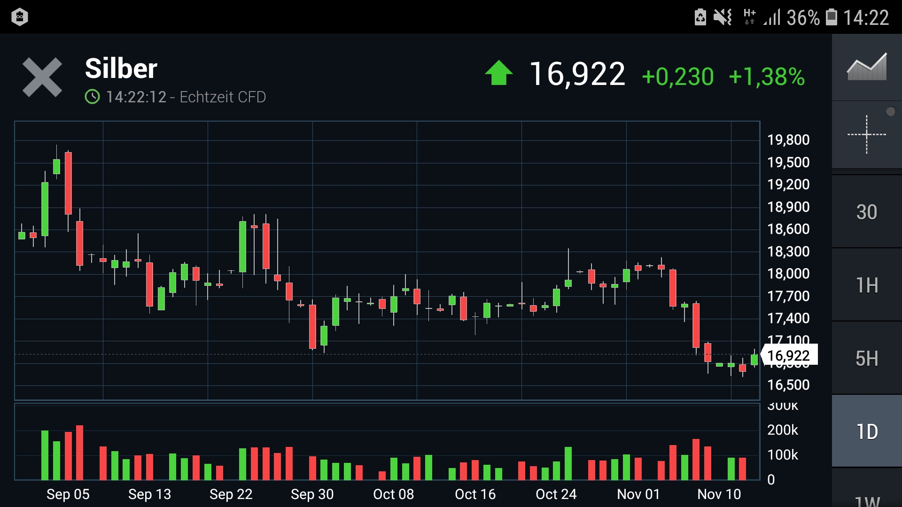Viewport: 902px width, 507px height.
Task: Switch to the 1H timeframe
Action: click(x=866, y=285)
